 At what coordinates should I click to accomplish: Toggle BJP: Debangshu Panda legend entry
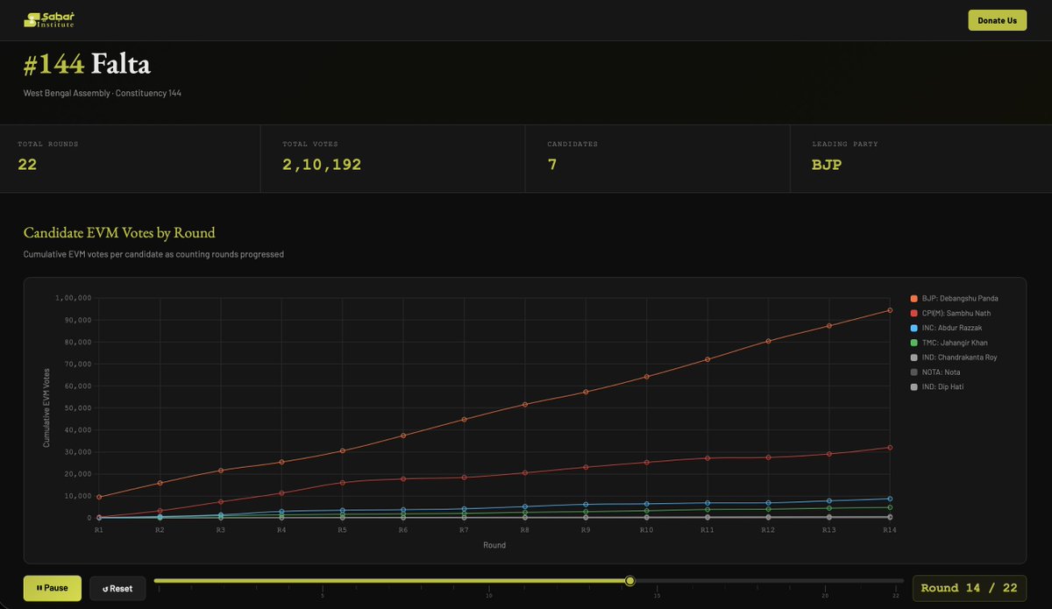(x=954, y=299)
